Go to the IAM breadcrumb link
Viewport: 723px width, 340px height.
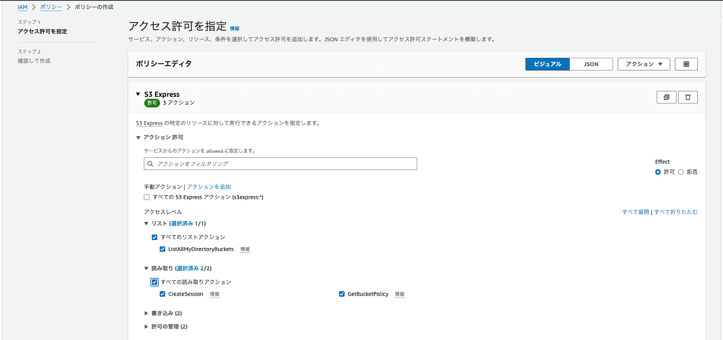[22, 7]
